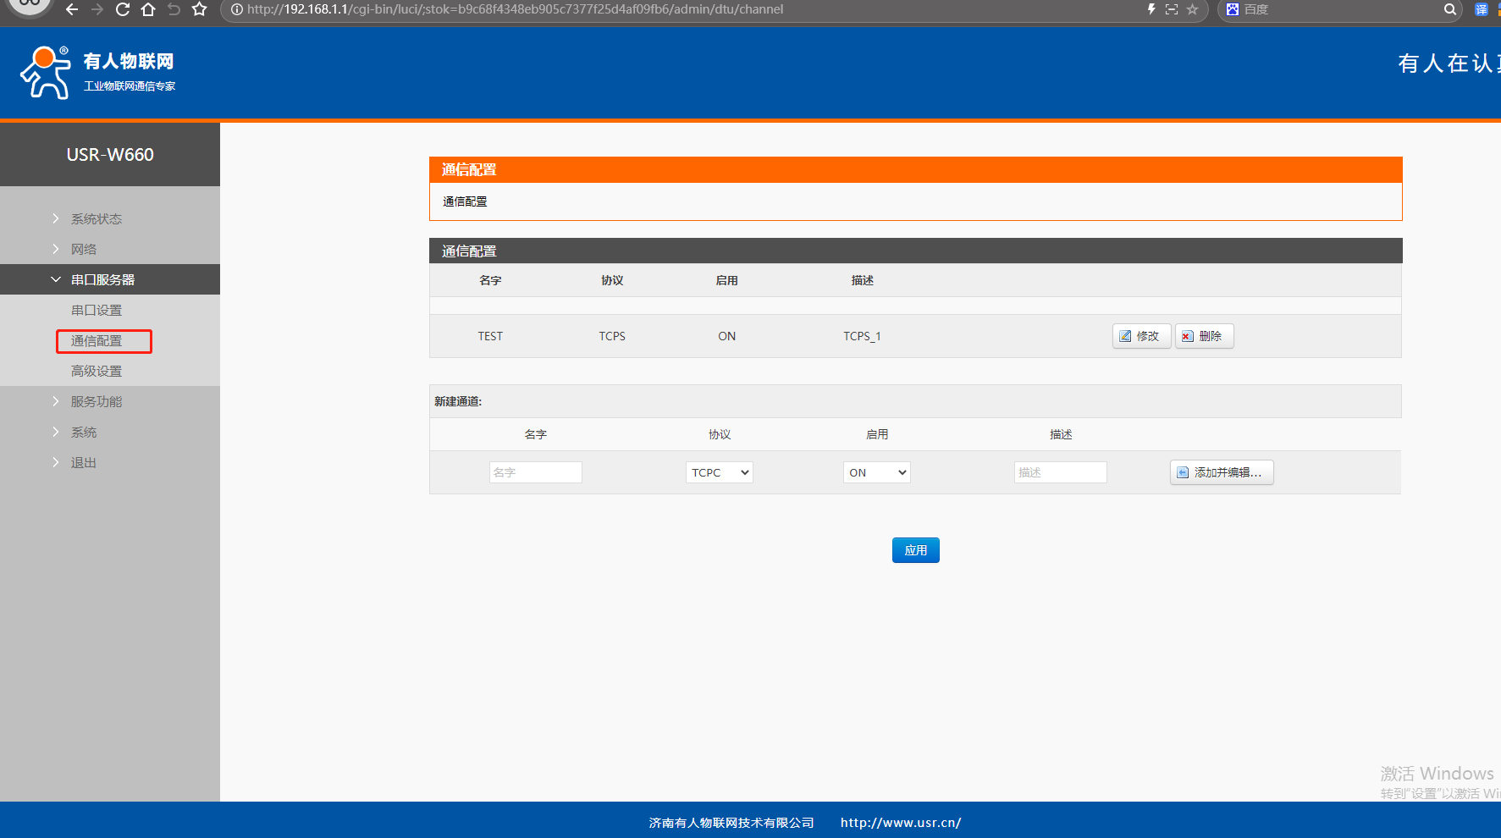Click the lightning bolt icon in address bar

click(x=1151, y=9)
